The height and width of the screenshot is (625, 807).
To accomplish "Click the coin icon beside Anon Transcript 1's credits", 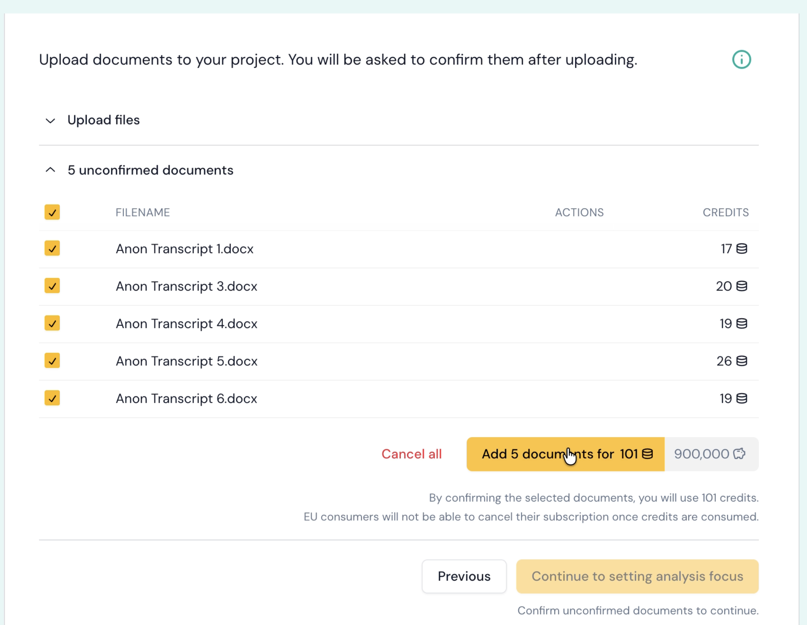I will (x=741, y=249).
